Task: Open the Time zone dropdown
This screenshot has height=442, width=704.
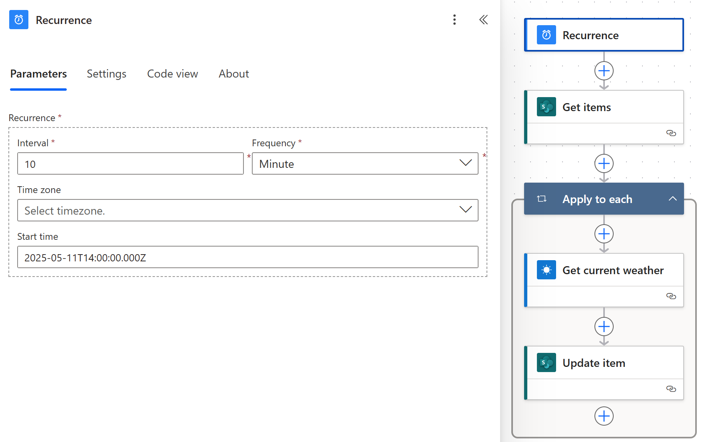Action: click(247, 210)
